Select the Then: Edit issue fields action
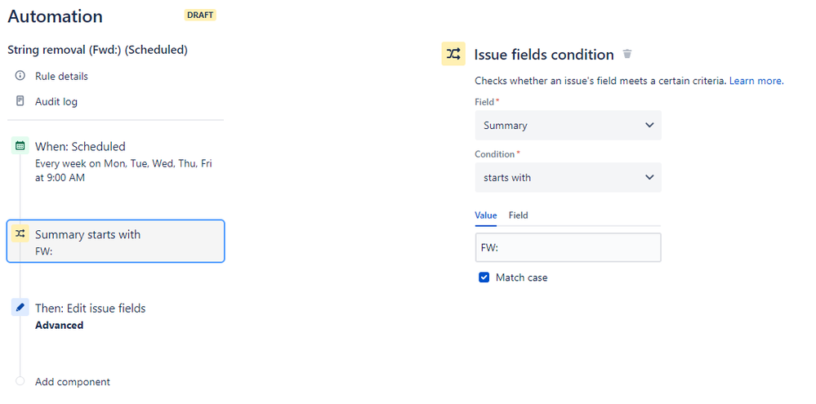Viewport: 816px width, 404px height. [x=90, y=309]
